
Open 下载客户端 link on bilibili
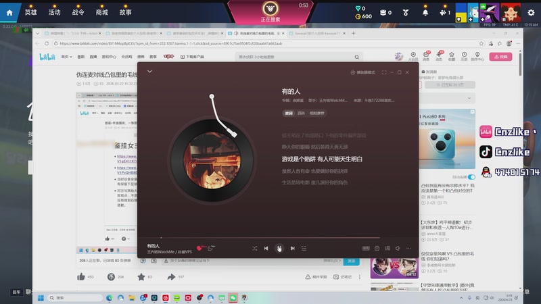(192, 57)
